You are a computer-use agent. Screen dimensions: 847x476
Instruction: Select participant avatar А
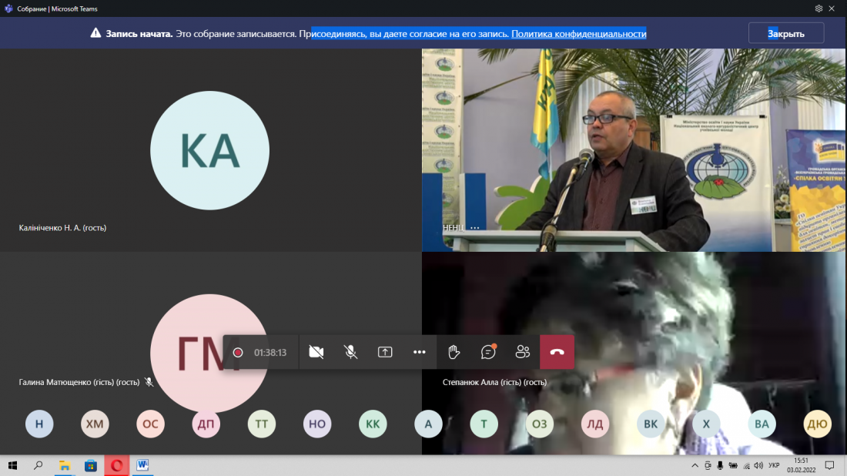pyautogui.click(x=428, y=424)
